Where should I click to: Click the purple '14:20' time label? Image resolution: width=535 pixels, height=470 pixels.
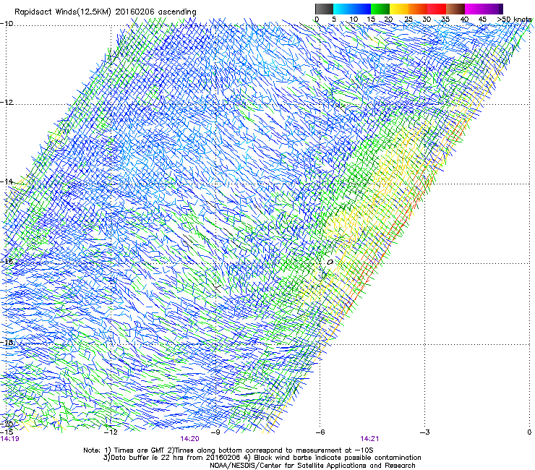click(x=189, y=439)
